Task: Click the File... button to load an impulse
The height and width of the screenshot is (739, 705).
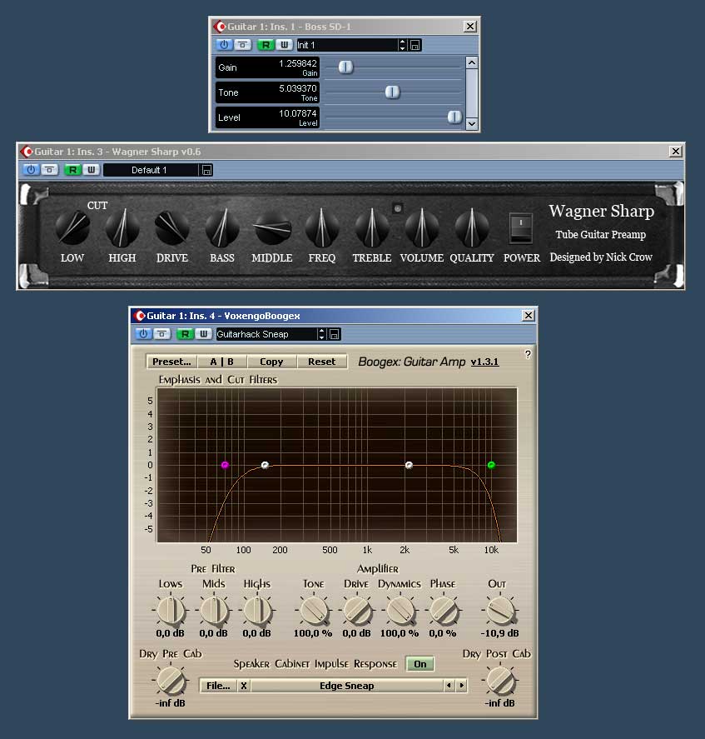Action: coord(218,686)
